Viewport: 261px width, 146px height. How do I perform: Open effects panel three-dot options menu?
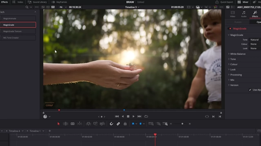pos(36,7)
